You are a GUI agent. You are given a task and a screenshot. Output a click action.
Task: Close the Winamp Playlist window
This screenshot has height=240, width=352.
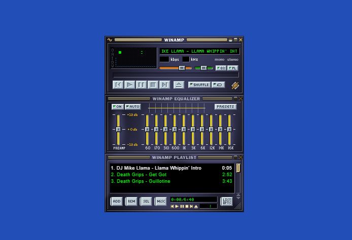click(240, 157)
